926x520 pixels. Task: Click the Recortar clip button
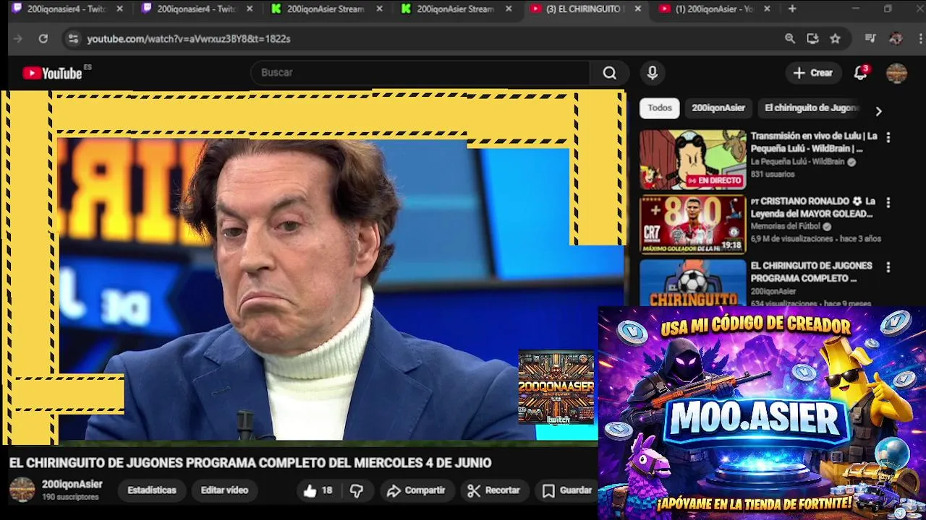[x=493, y=491]
